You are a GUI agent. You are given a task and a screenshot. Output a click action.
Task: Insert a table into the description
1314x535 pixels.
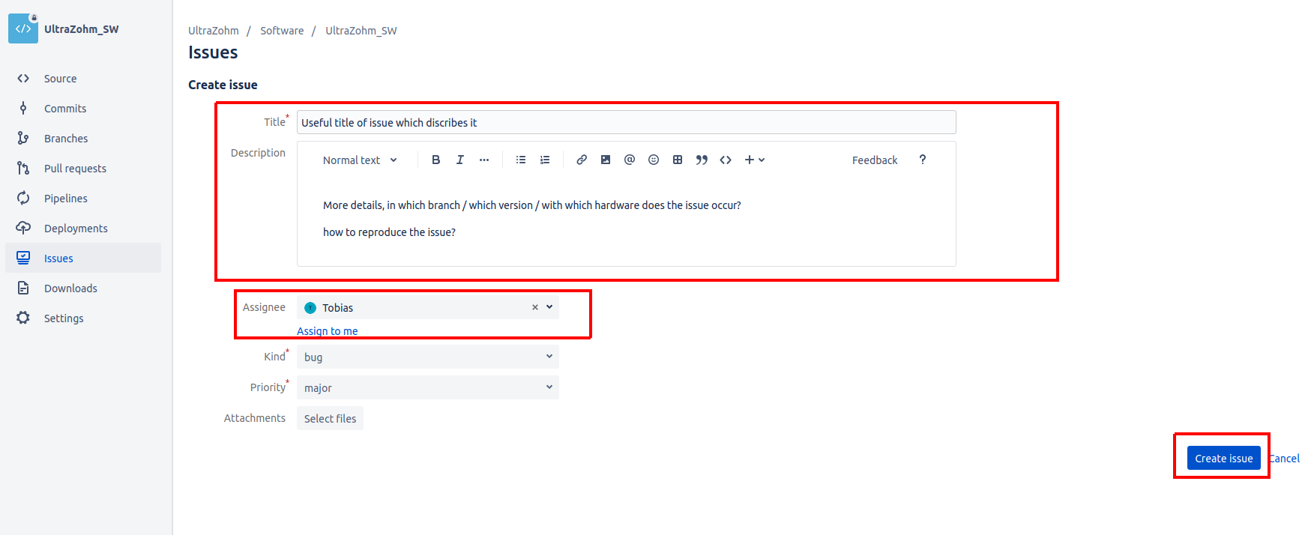[x=678, y=160]
